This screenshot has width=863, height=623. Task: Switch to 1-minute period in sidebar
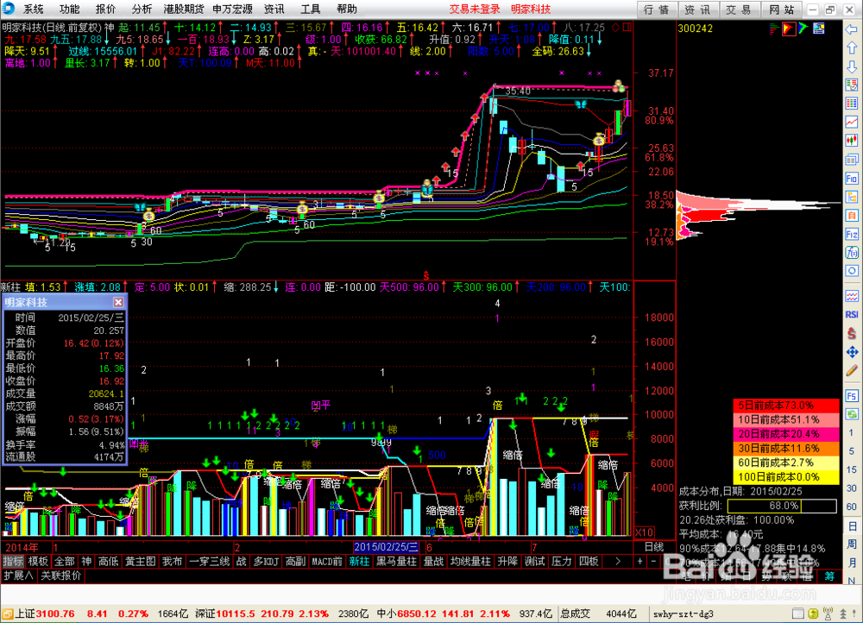click(x=852, y=432)
